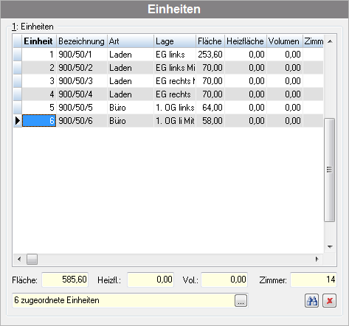Click the Lage column header

(175, 41)
